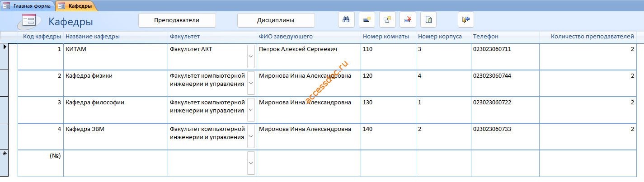The width and height of the screenshot is (644, 182).
Task: Click the room number 120 cell
Action: [388, 83]
